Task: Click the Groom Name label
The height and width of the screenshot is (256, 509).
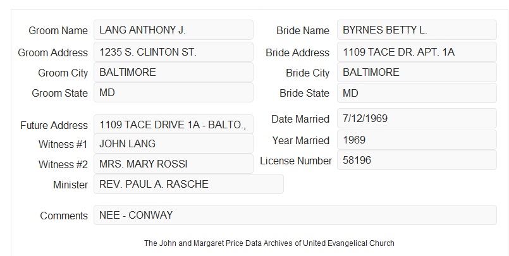Action: click(58, 30)
